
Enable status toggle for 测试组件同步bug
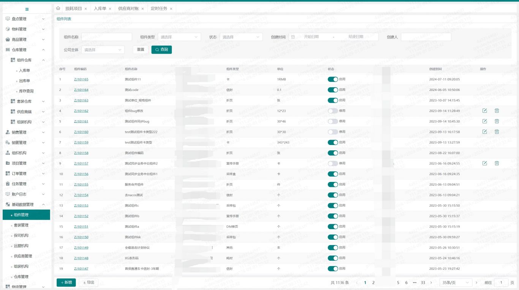333,121
